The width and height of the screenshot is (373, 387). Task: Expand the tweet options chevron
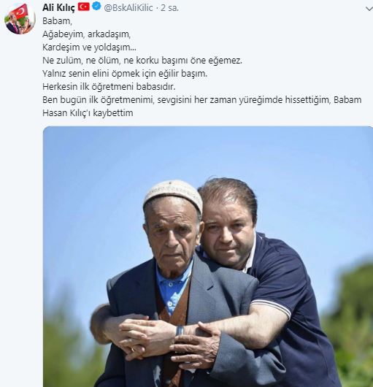coord(369,9)
